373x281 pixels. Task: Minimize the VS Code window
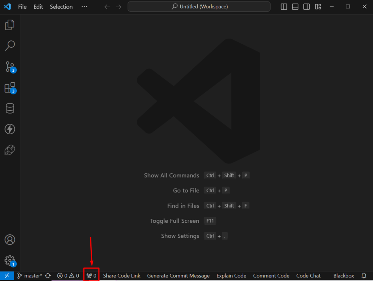pyautogui.click(x=331, y=7)
